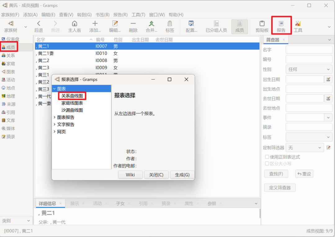
Task: Switch to the 子女 children tab
Action: [120, 203]
